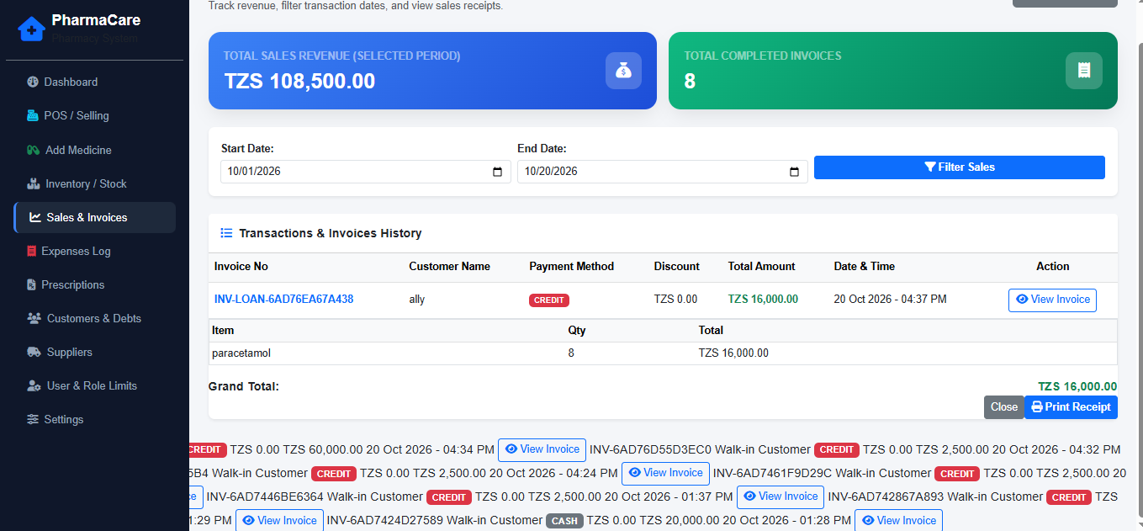Viewport: 1143px width, 531px height.
Task: Click the "paracetamol" item cell
Action: click(241, 353)
